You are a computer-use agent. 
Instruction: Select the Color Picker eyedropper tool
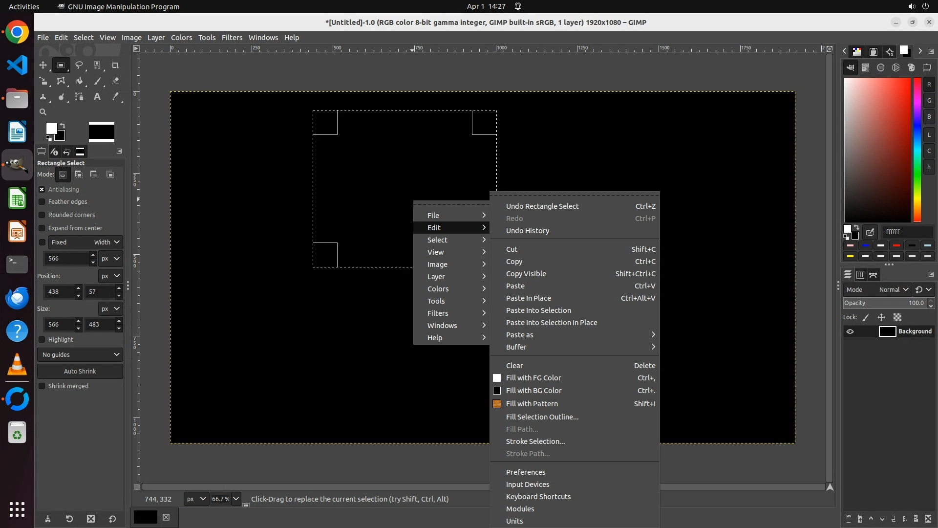115,97
